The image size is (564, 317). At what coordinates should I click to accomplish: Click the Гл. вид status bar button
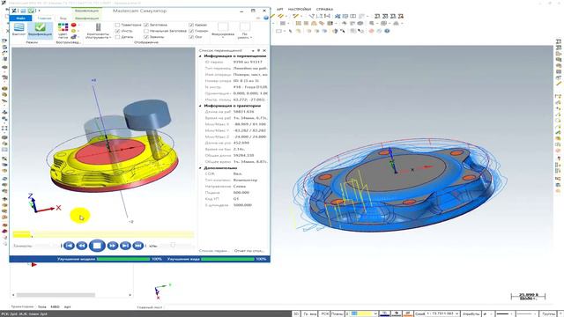[309, 313]
